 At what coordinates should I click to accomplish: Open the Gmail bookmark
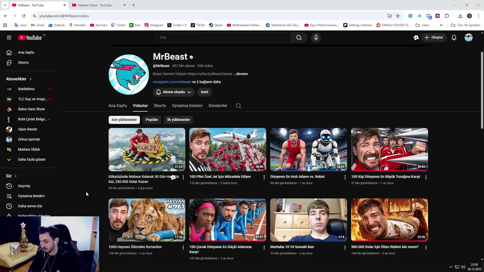[37, 25]
